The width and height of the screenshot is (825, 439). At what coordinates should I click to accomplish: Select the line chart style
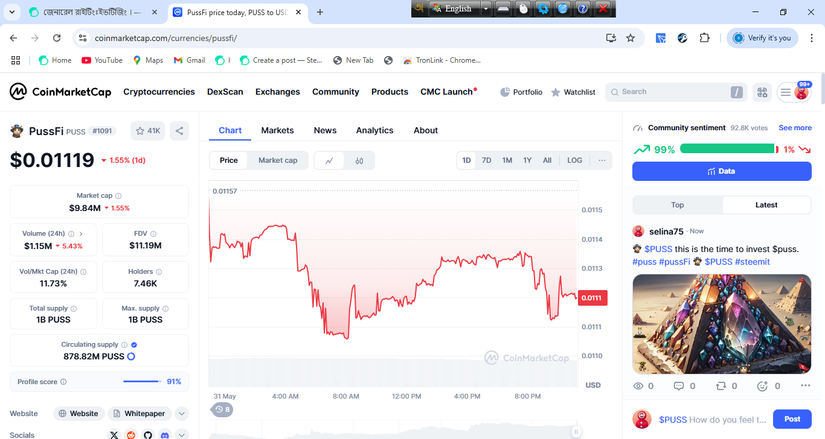click(x=329, y=160)
